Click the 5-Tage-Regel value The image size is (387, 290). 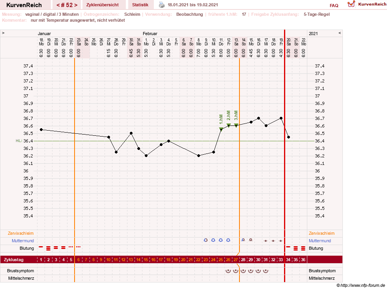pos(317,14)
